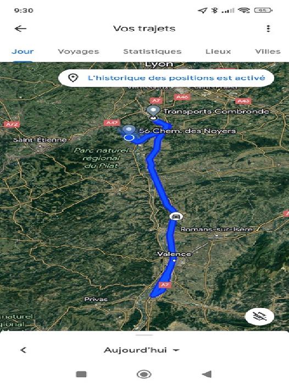Tap the bottom sheet drag handle

coord(144,335)
